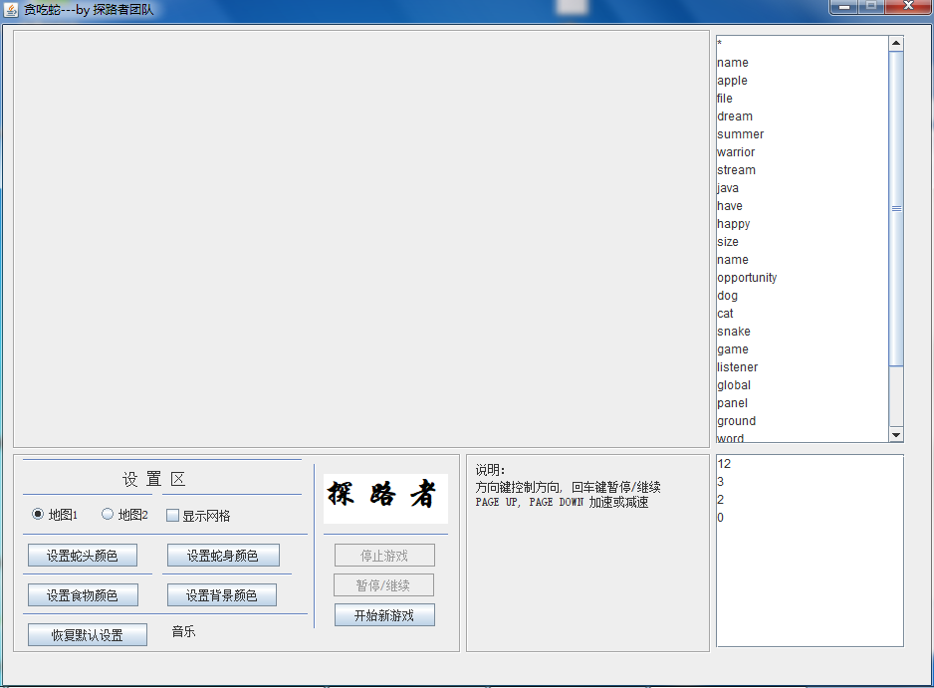Select 'game' in the word list

pyautogui.click(x=733, y=349)
